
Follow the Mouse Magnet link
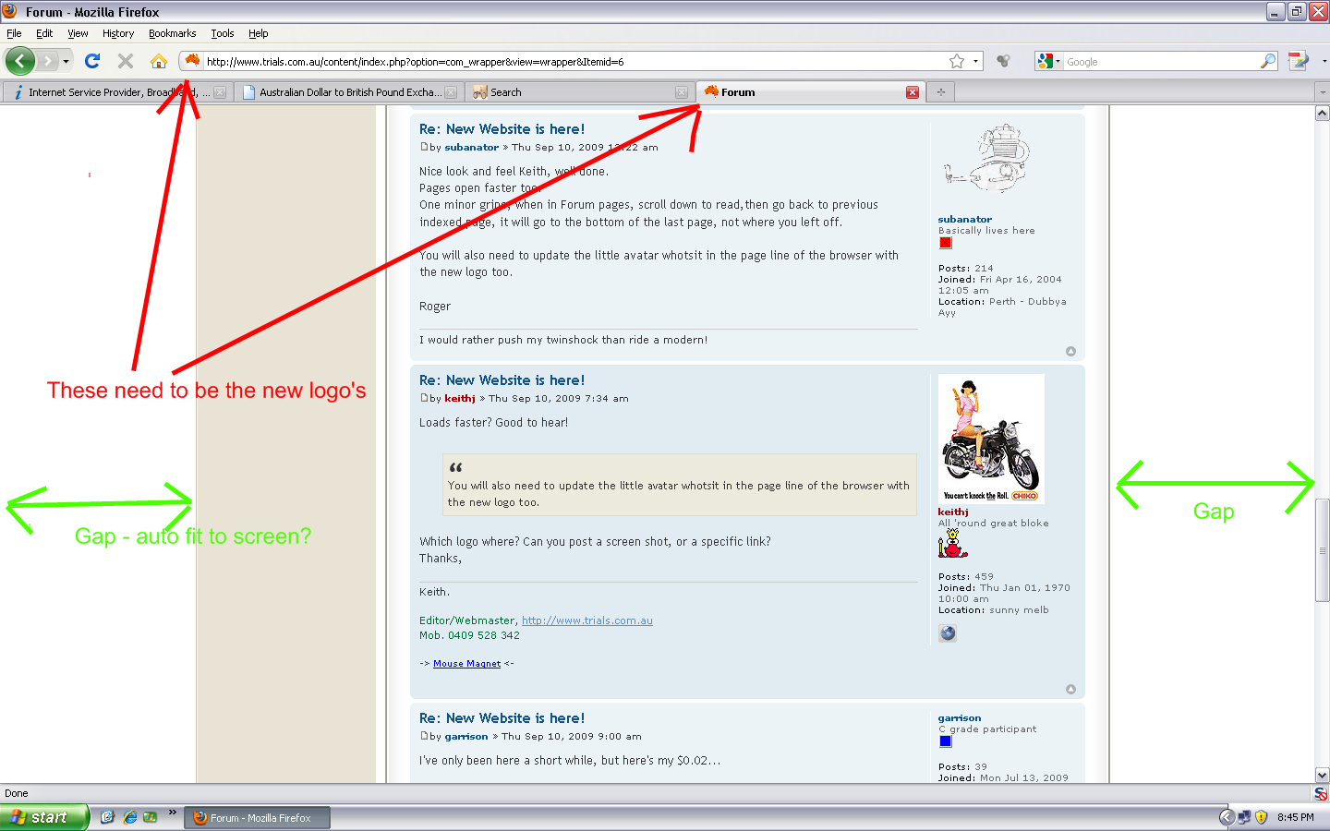click(466, 664)
